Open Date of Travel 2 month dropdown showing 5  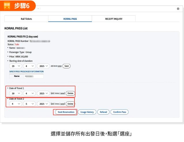pos(29,104)
